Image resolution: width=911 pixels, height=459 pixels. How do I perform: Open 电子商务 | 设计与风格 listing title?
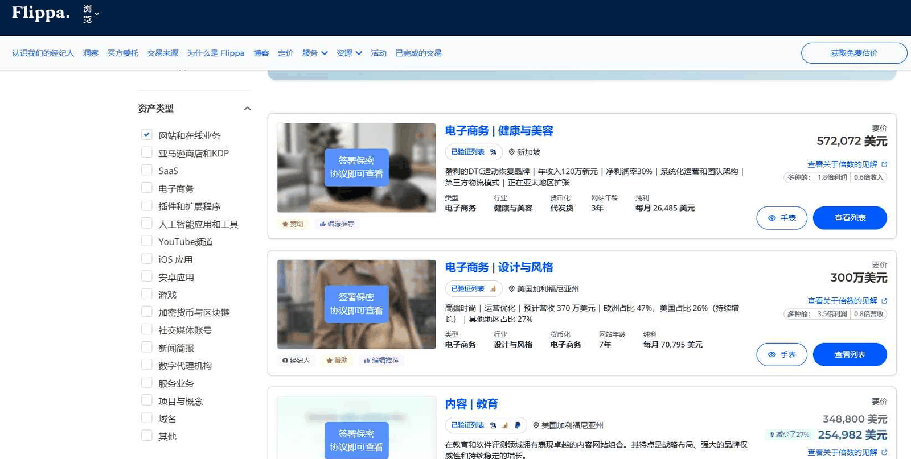point(499,267)
